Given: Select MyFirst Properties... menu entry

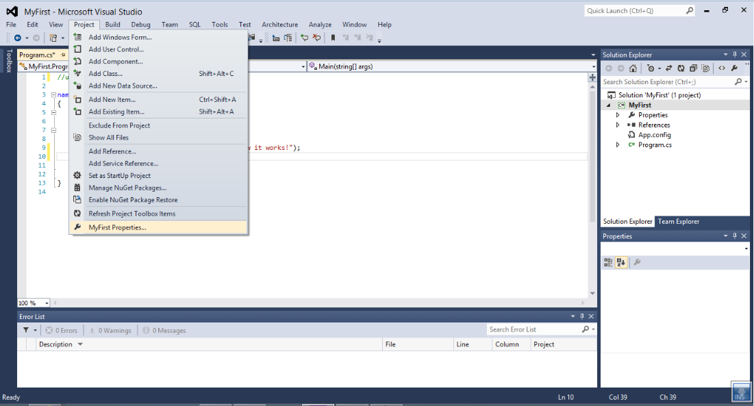Looking at the screenshot, I should click(x=159, y=227).
